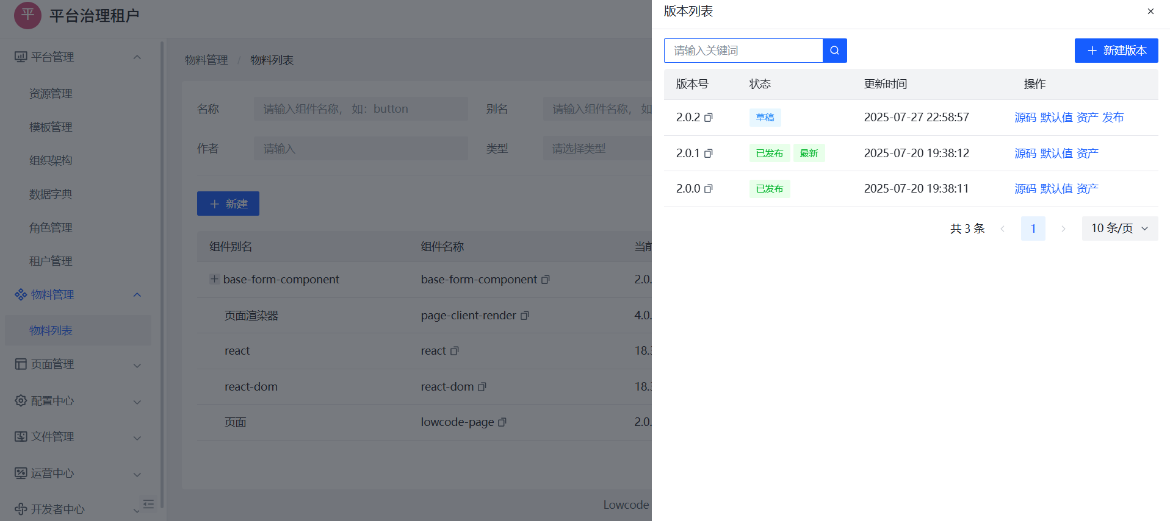Copy version number 2.0.2
This screenshot has height=521, width=1170.
[x=709, y=118]
